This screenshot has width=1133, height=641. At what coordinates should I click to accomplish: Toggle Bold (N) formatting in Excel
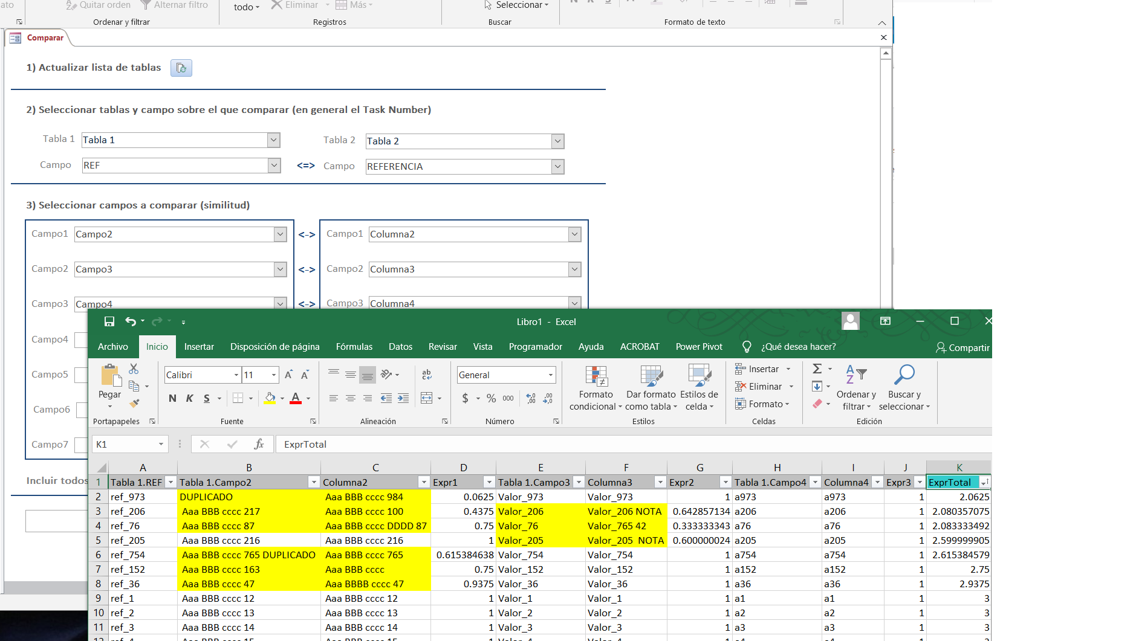click(x=172, y=398)
